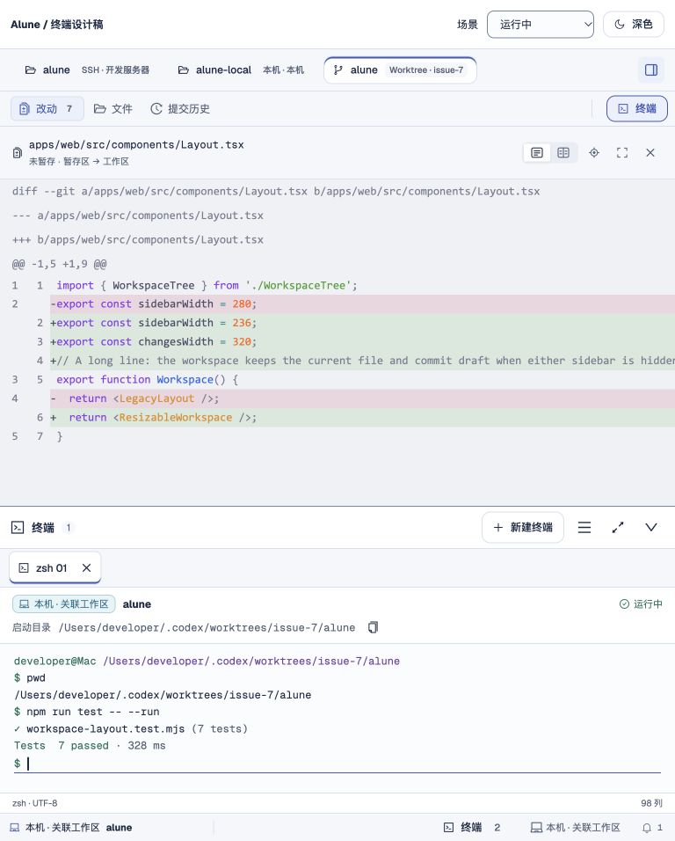
Task: Click the Alune / 终端设计稿 title
Action: coord(57,25)
